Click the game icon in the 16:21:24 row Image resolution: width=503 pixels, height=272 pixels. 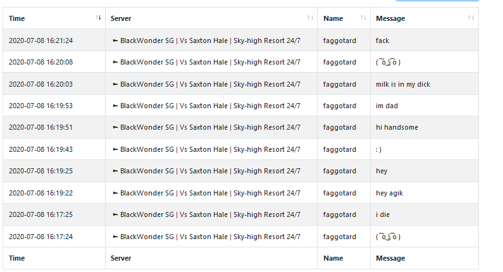pos(116,40)
